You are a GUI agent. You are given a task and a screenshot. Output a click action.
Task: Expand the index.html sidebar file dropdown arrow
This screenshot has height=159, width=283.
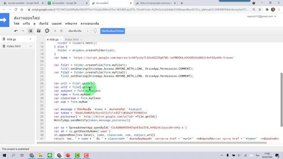[31, 46]
